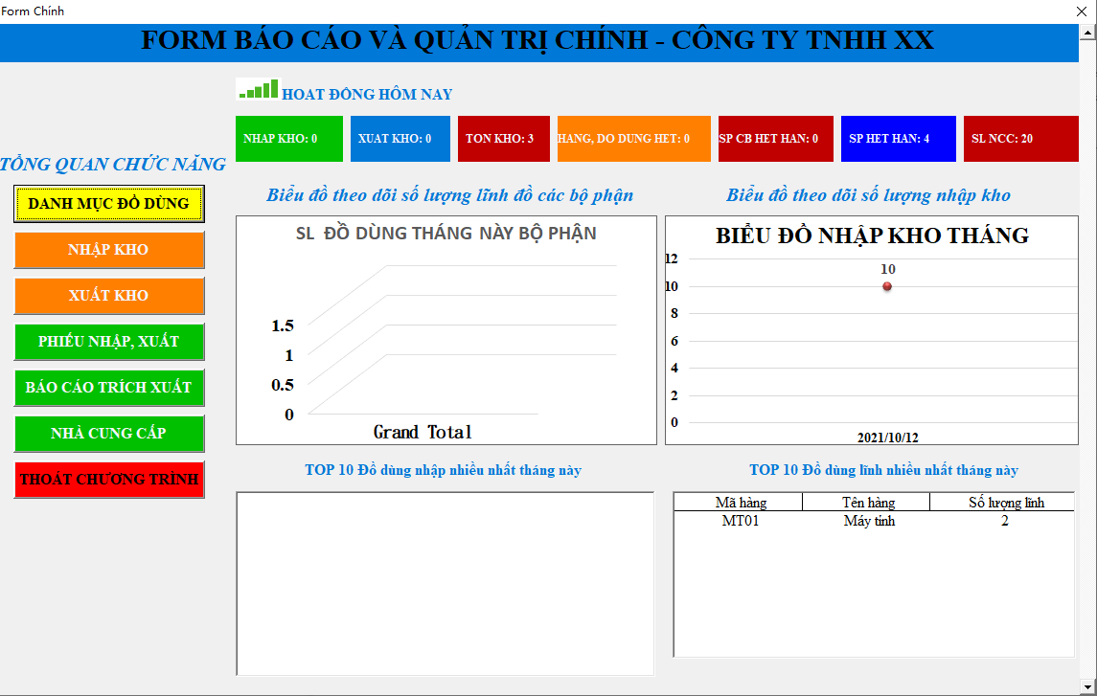Click the Biểu đồ theo dõi số lượng nhập kho label
The image size is (1097, 696).
[868, 195]
